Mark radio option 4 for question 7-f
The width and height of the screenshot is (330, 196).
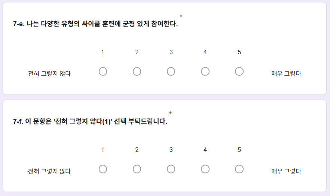[205, 169]
